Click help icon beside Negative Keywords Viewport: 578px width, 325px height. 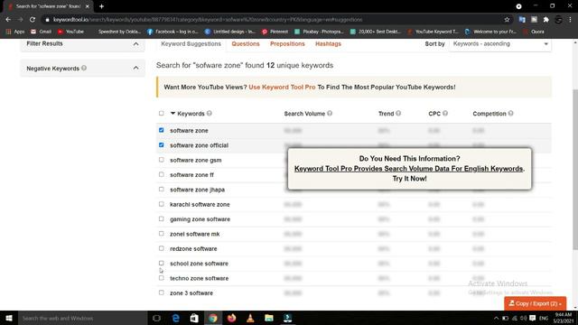[x=84, y=68]
